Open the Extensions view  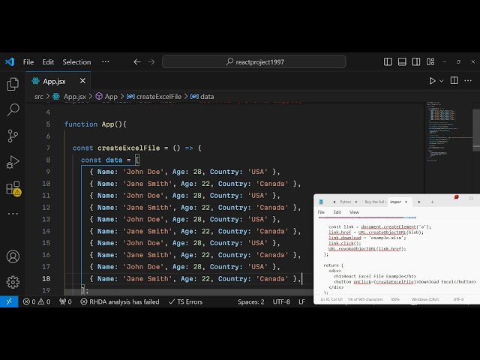[13, 188]
